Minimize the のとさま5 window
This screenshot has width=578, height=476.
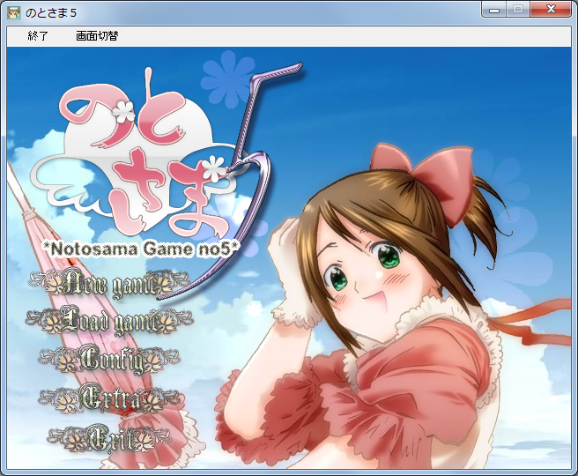click(494, 10)
